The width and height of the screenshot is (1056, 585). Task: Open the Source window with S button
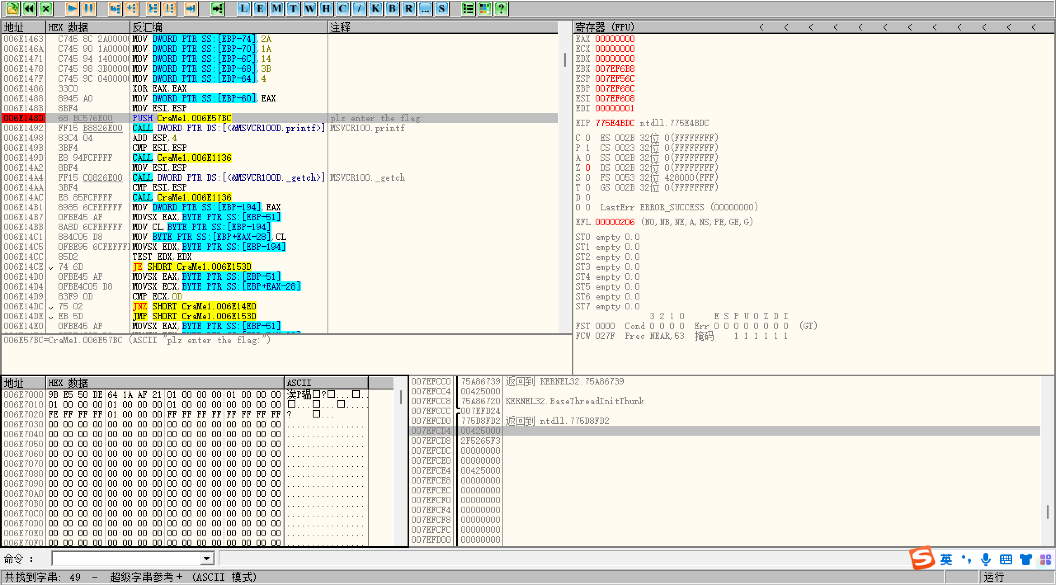[442, 8]
